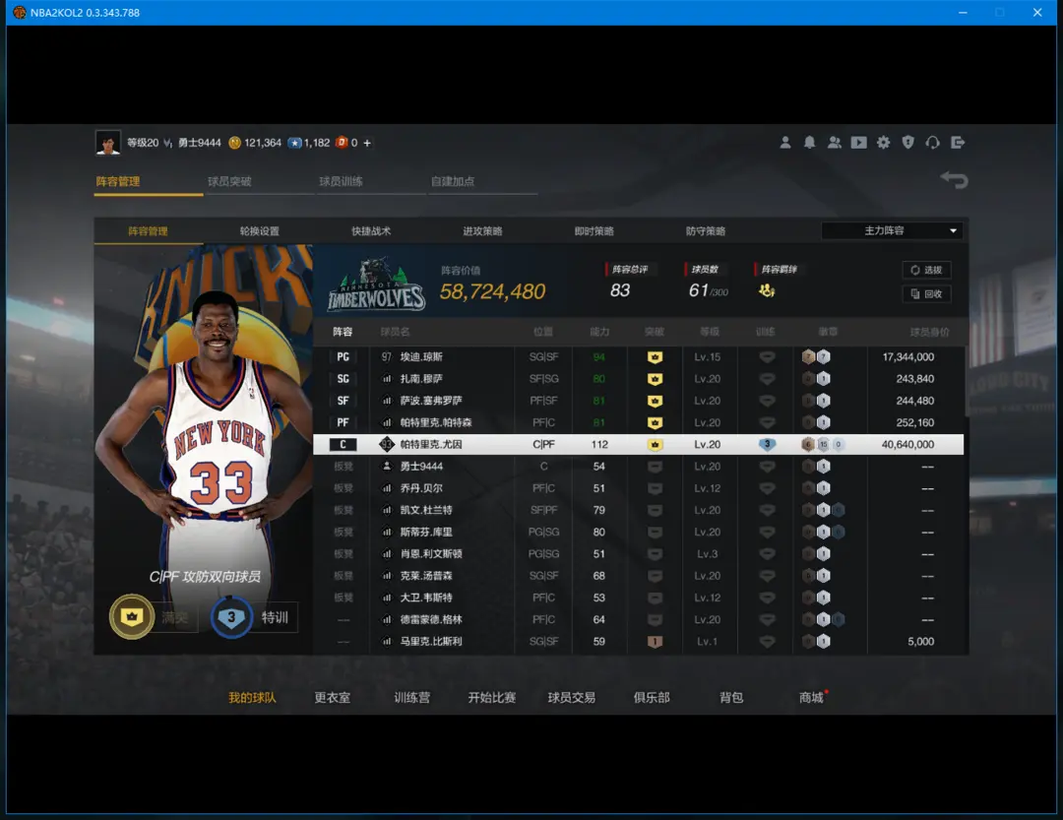
Task: Open the 即时策略 sub-tab
Action: 594,231
